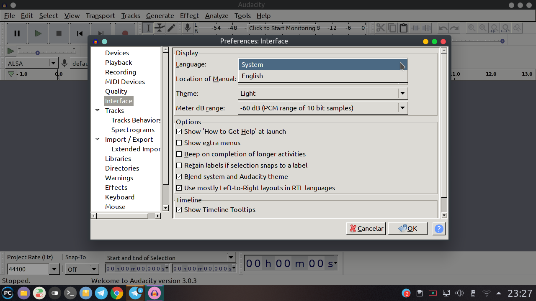Open the Tracks menu
Screen dimensions: 536x301
[x=131, y=15]
